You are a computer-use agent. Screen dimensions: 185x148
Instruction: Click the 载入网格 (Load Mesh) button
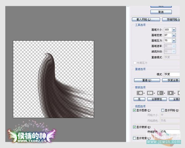pos(146,19)
